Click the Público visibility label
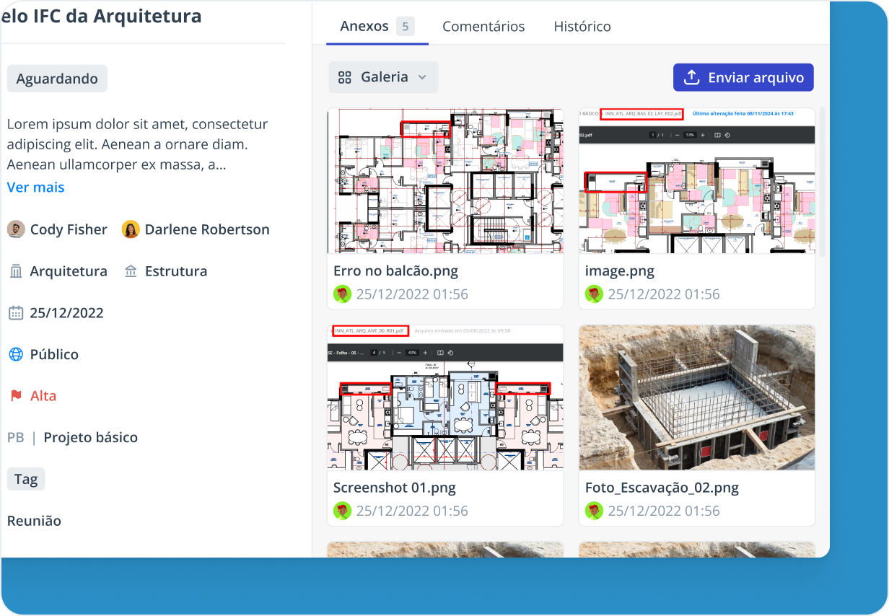 tap(54, 354)
